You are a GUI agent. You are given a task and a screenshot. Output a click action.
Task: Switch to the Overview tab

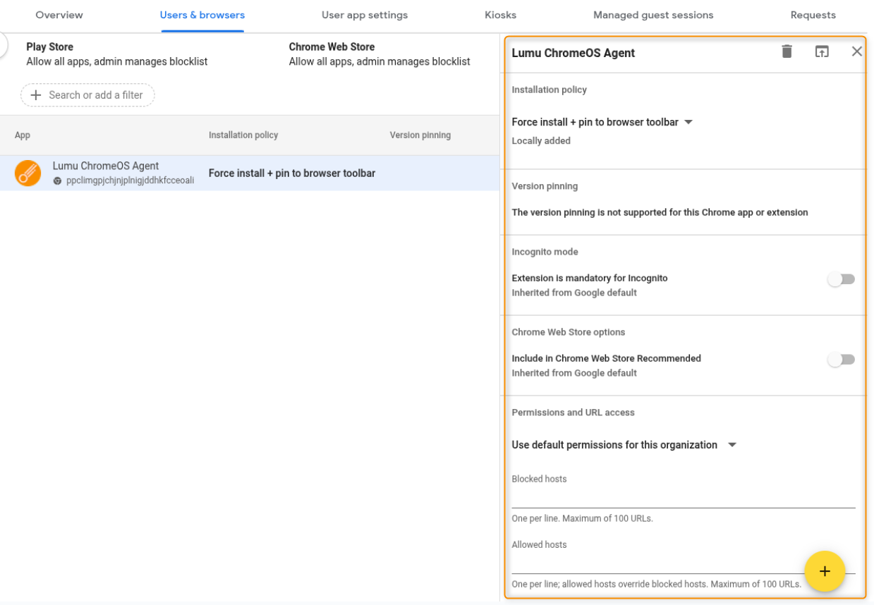(x=59, y=15)
